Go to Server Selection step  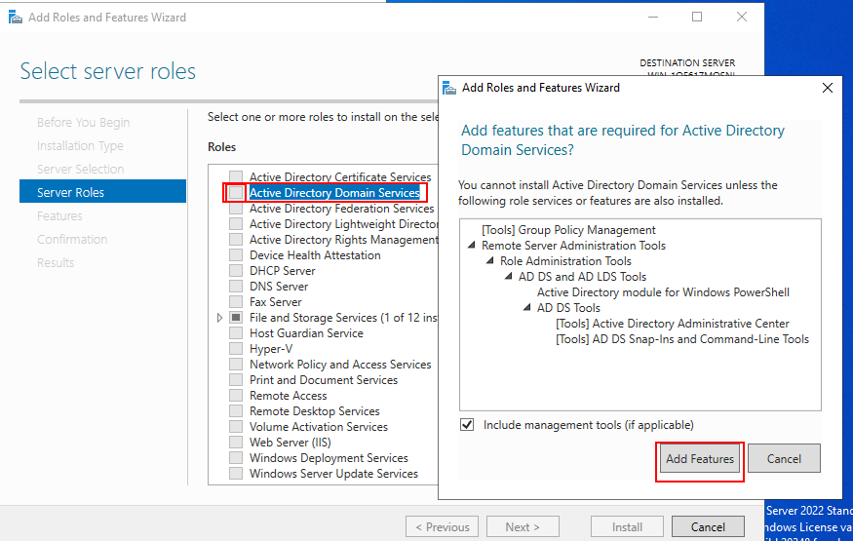[81, 169]
